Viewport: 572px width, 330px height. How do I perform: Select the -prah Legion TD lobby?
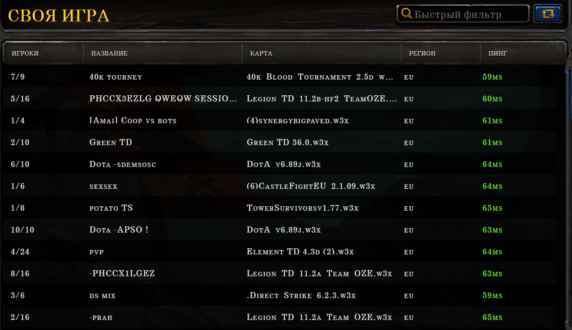(x=279, y=317)
